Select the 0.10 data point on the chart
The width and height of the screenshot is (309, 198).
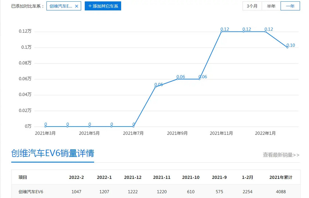coord(287,47)
